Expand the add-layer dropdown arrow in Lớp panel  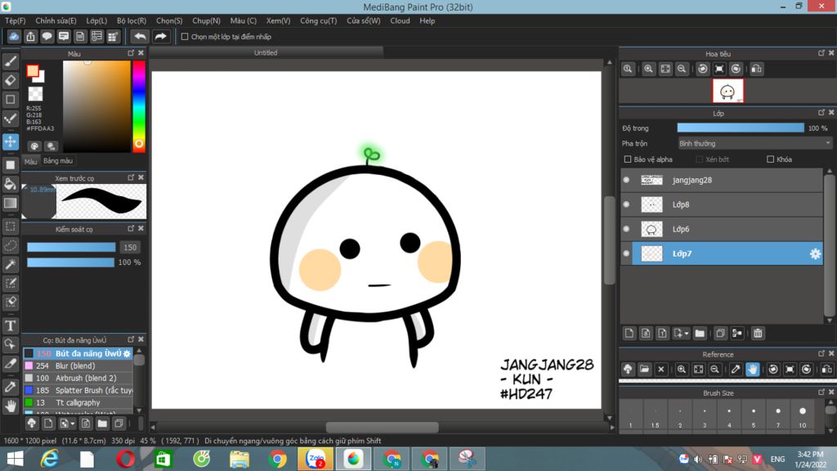coord(687,334)
